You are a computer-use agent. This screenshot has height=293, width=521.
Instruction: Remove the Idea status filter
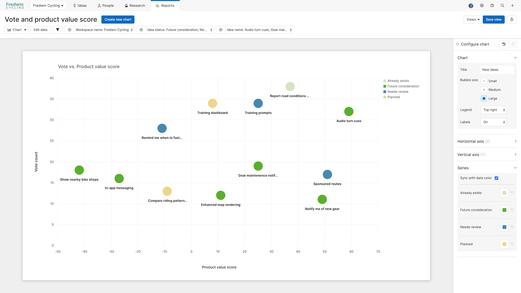(141, 30)
